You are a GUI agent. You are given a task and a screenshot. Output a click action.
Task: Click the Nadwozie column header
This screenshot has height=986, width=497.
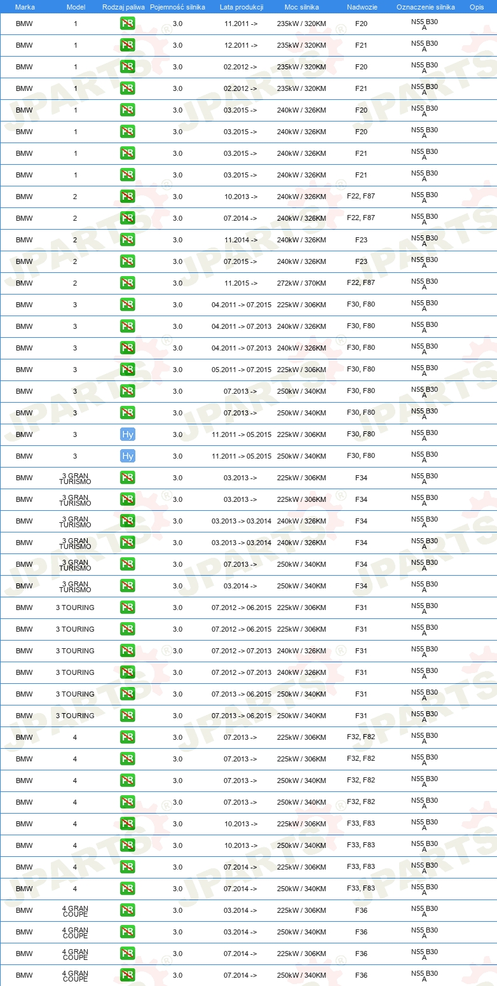pyautogui.click(x=362, y=7)
